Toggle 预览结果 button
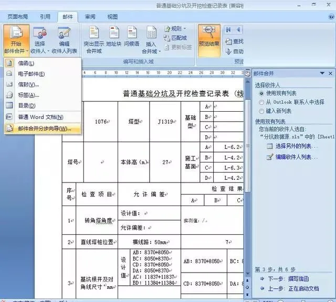 209,40
